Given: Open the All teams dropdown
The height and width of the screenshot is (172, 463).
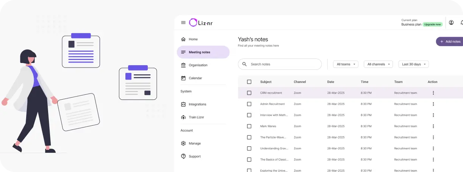Looking at the screenshot, I should [346, 64].
